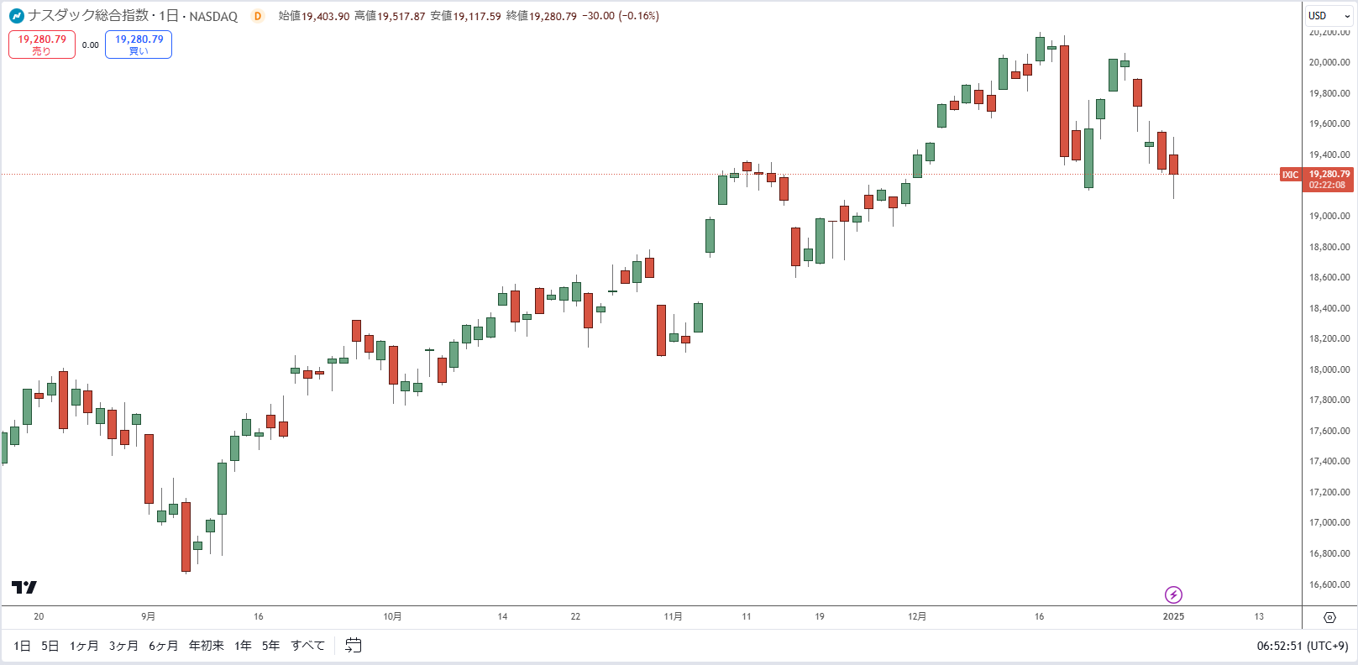Screen dimensions: 1358x665
Task: Select the 1ヶ月 time range
Action: click(84, 646)
